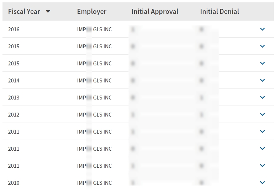Expand the 2016 row chevron
The height and width of the screenshot is (194, 275).
(262, 29)
